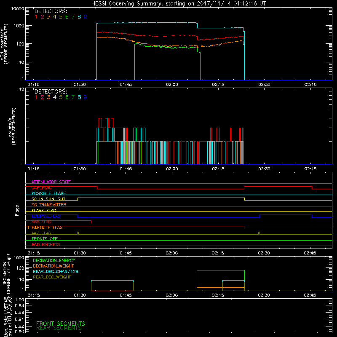Click the SAA_FLAG label
Image resolution: width=337 pixels, height=337 pixels.
click(41, 222)
